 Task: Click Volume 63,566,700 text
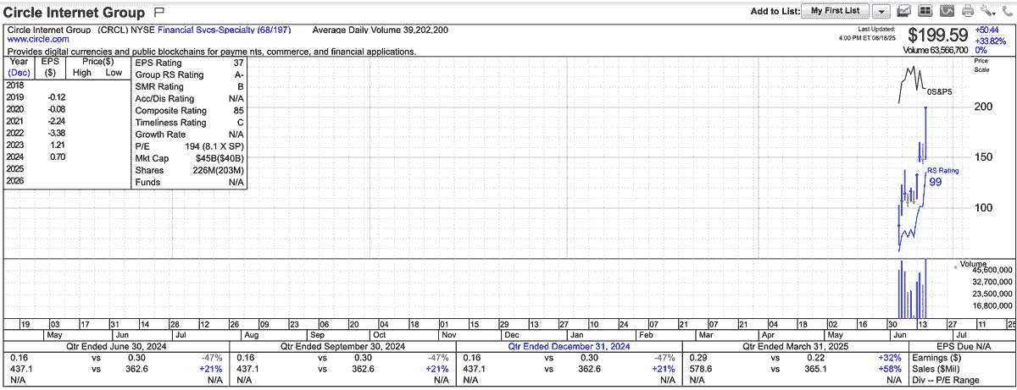point(936,51)
